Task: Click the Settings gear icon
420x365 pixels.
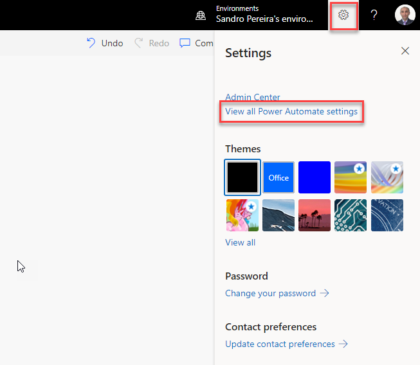Action: [x=343, y=15]
